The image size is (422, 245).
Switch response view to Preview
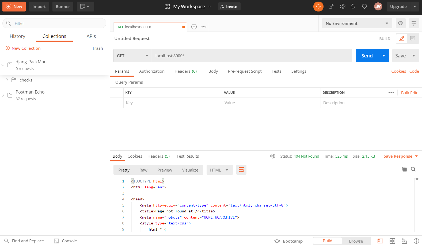[165, 170]
